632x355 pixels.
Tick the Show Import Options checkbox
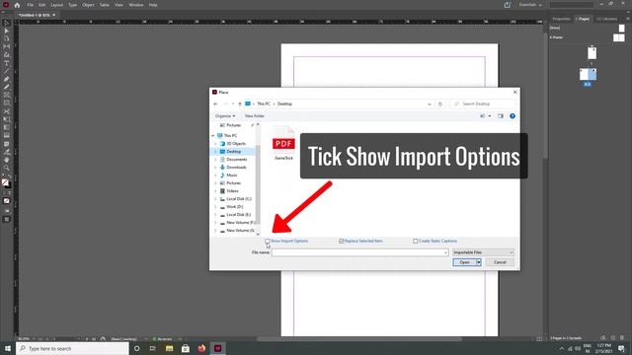[268, 241]
